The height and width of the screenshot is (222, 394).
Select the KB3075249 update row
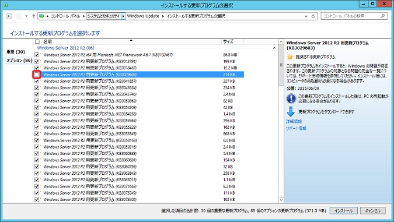tap(139, 193)
